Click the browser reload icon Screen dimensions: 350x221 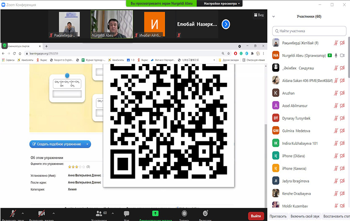(x=14, y=53)
